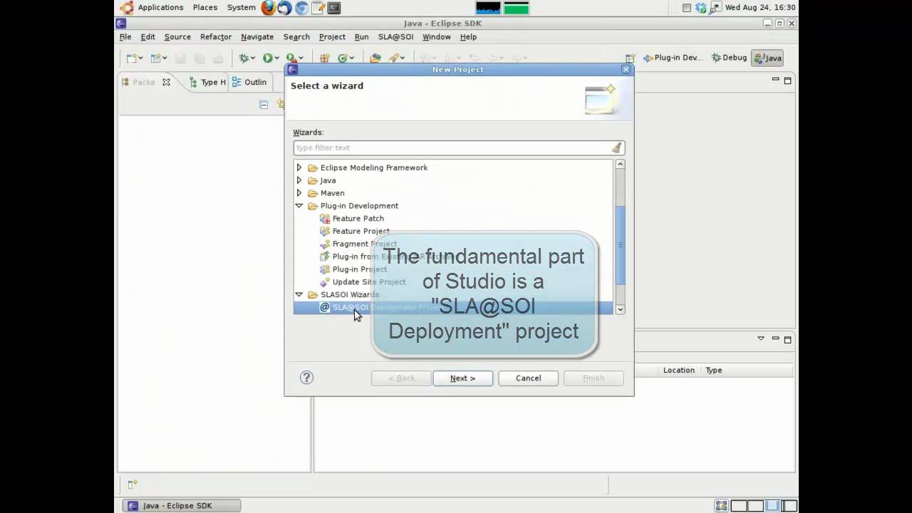Switch to the Debug perspective
This screenshot has width=912, height=513.
pyautogui.click(x=729, y=58)
